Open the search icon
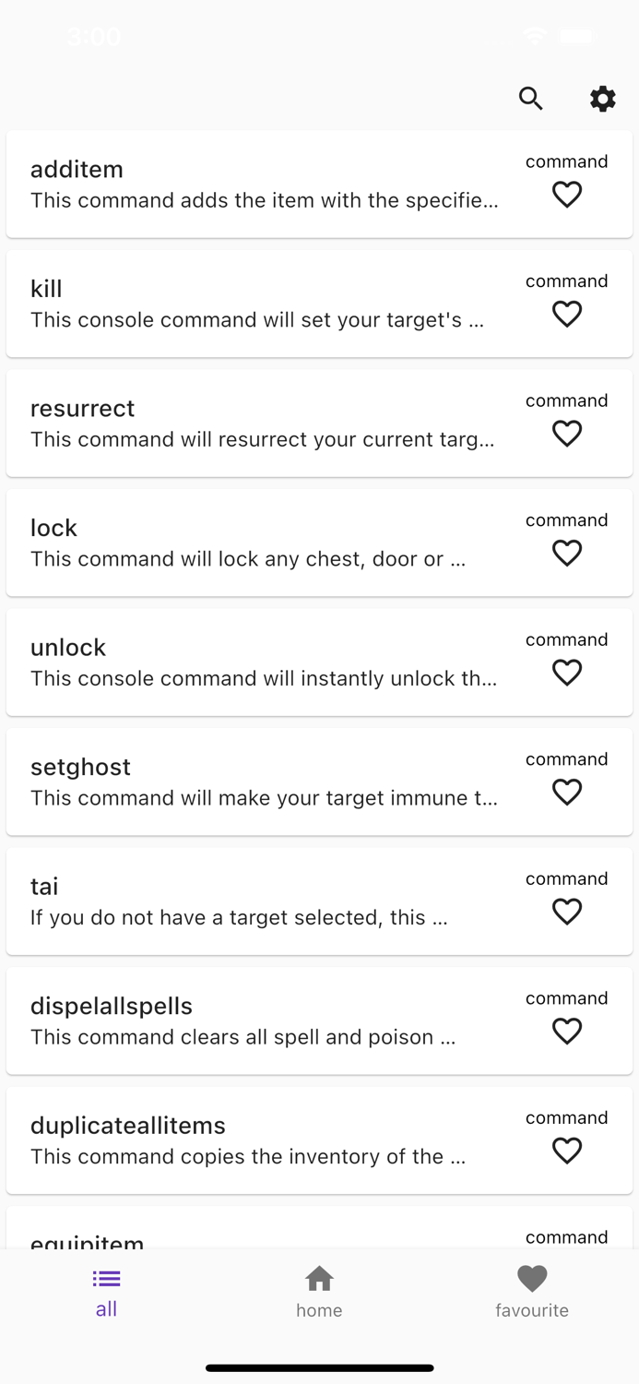This screenshot has width=639, height=1384. click(x=531, y=99)
